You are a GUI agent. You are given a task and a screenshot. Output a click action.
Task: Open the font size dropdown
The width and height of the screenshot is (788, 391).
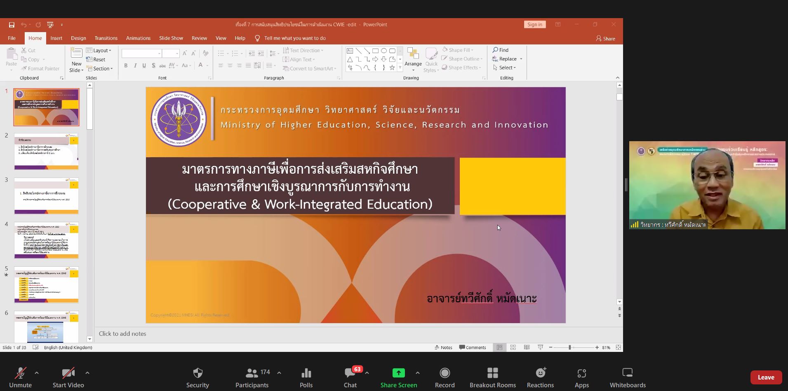coord(177,54)
